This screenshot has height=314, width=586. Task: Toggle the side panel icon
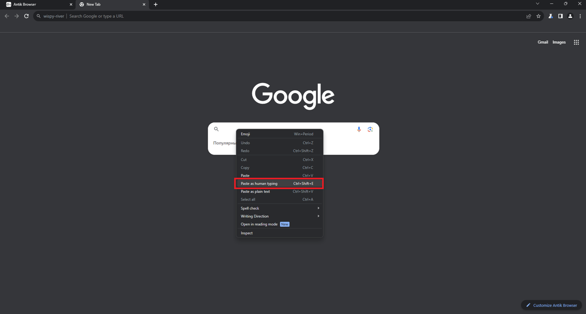tap(560, 16)
